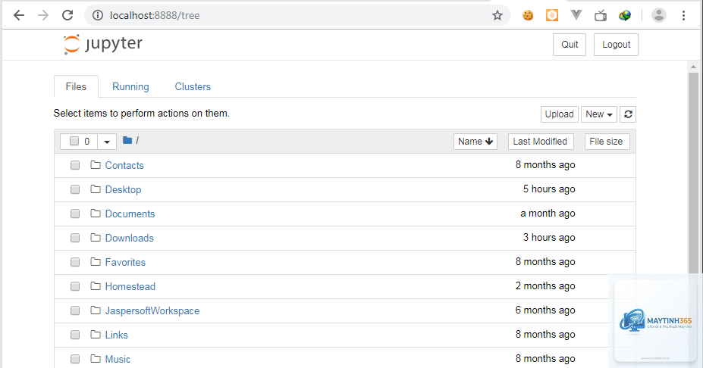Click the Contacts folder icon
Viewport: 703px width, 368px height.
click(95, 165)
